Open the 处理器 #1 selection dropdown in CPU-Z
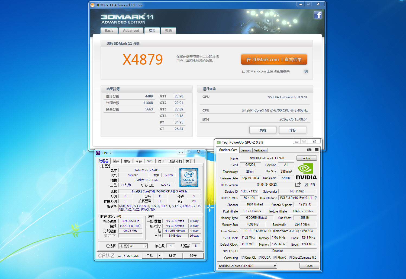 pyautogui.click(x=133, y=246)
